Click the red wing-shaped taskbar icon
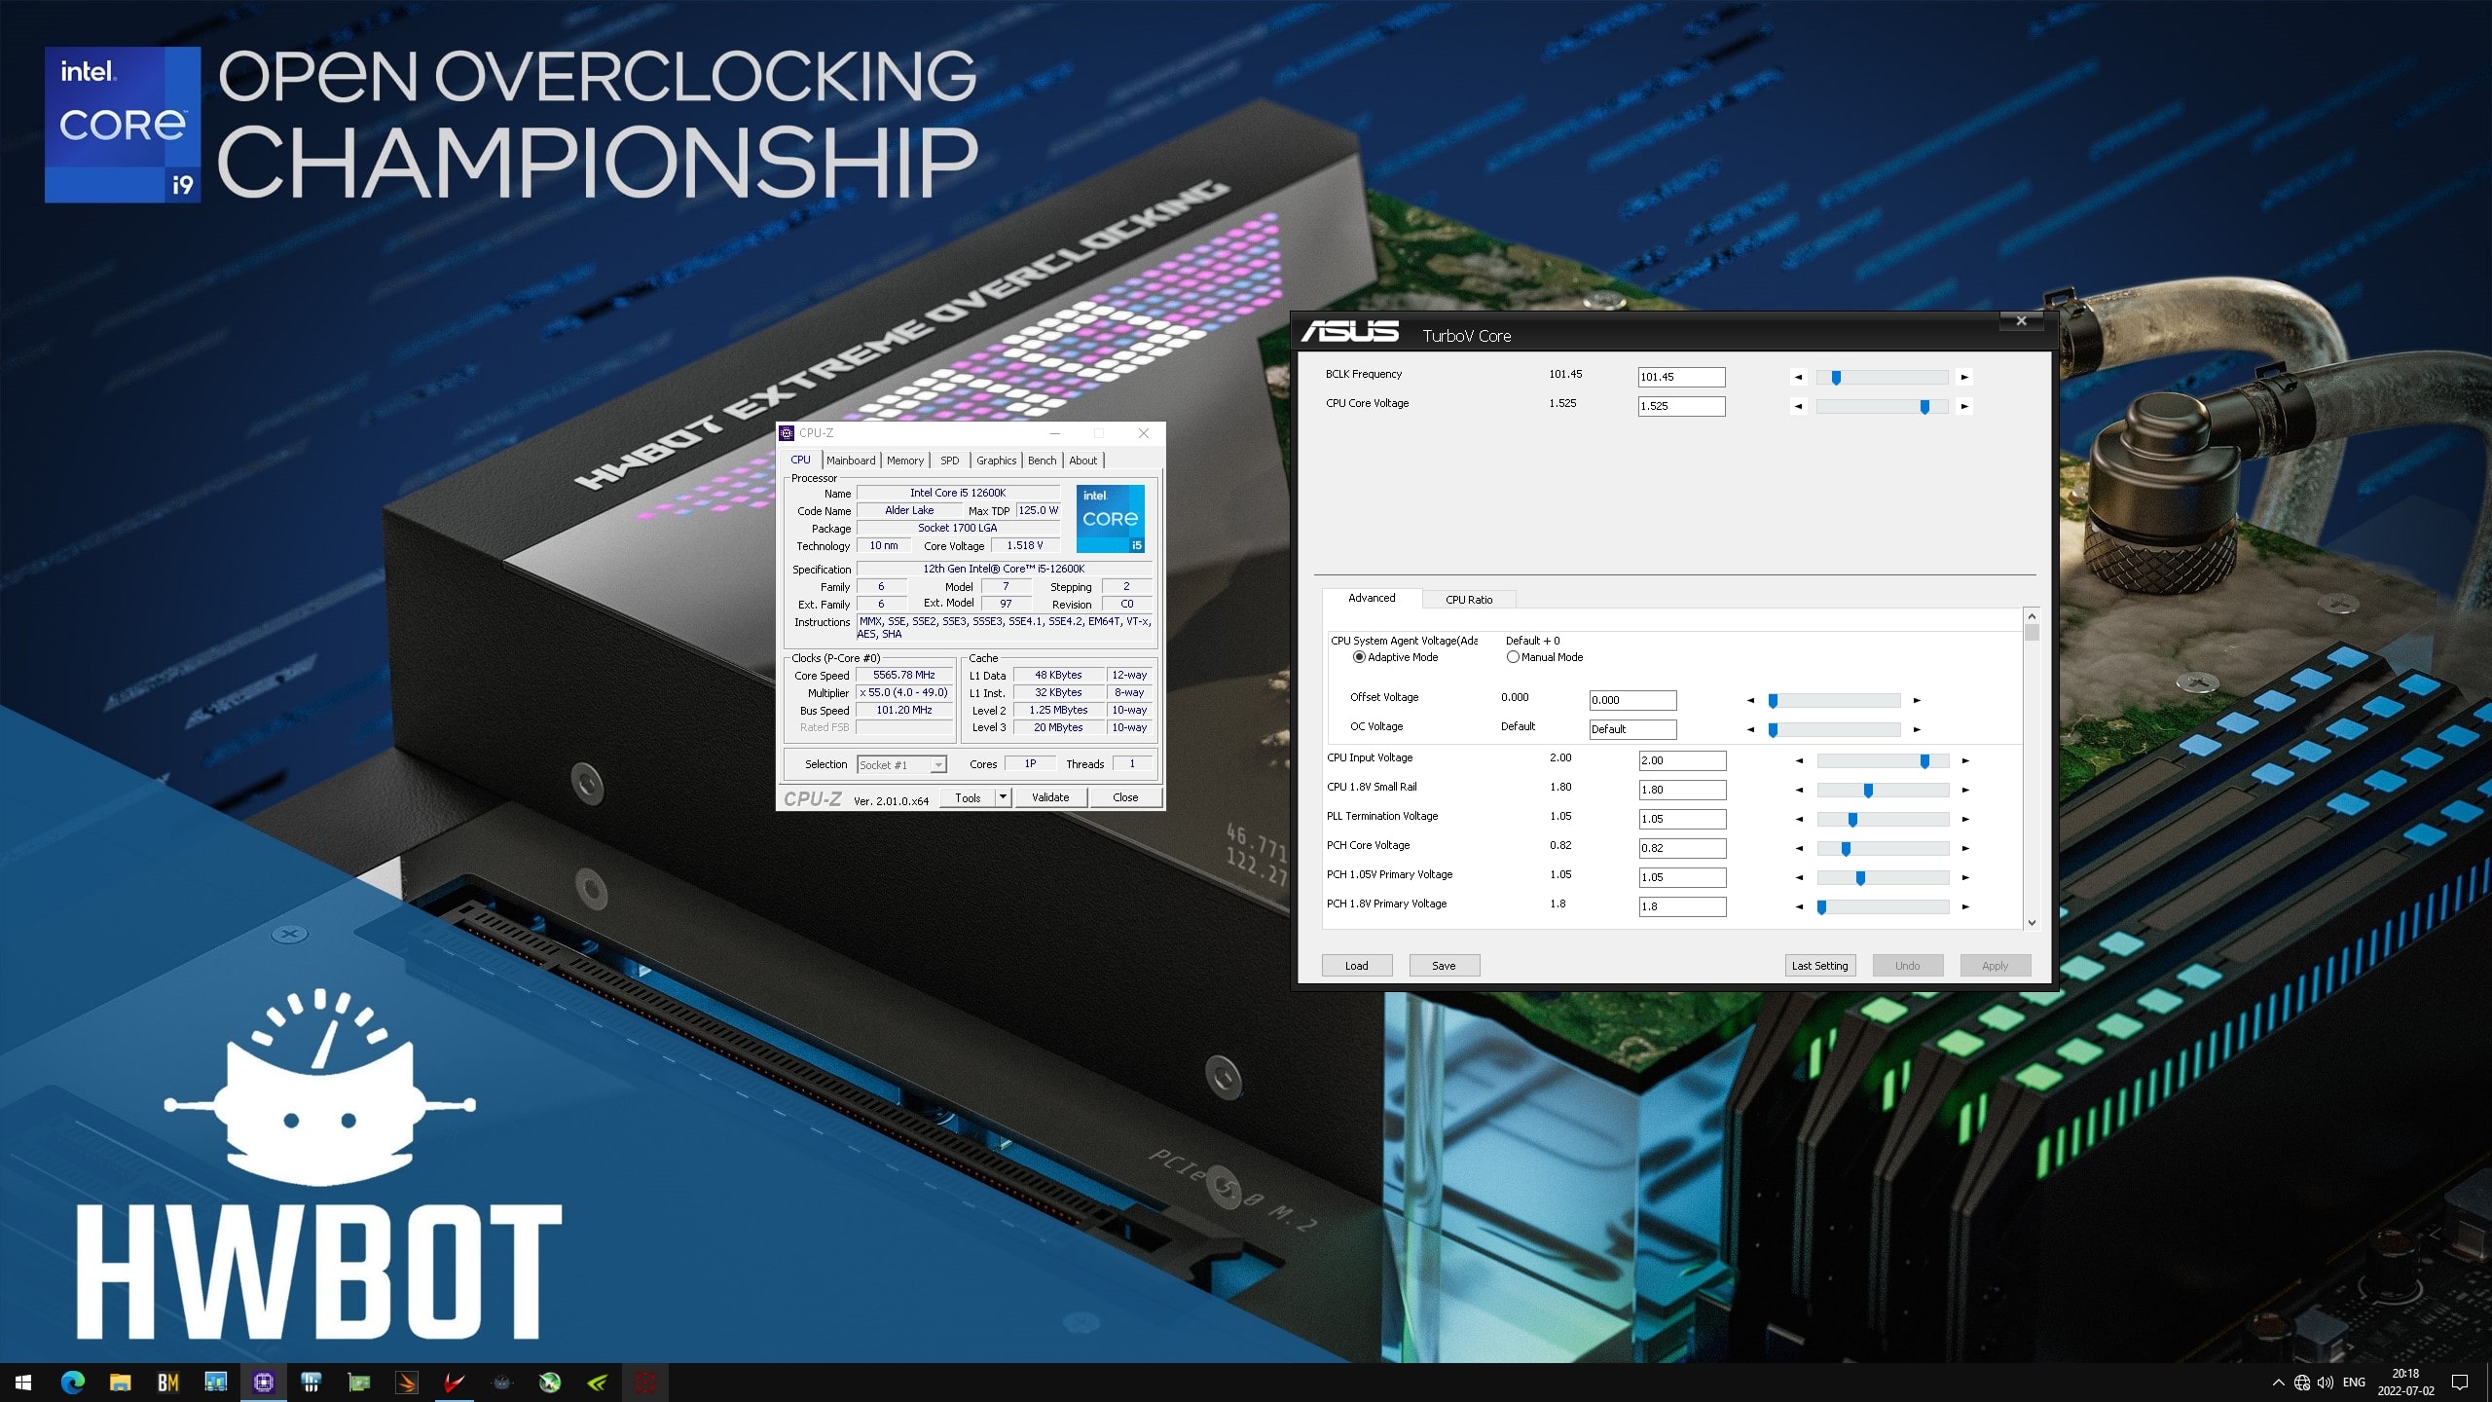Viewport: 2492px width, 1402px height. click(454, 1383)
